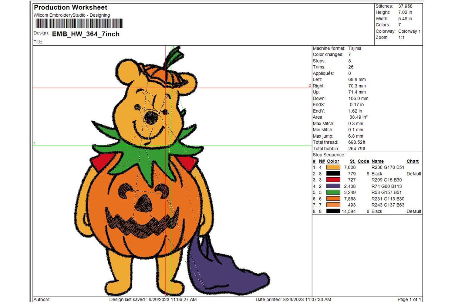Click the orange R231 G113 B30 swatch
Image resolution: width=455 pixels, height=302 pixels.
[333, 199]
